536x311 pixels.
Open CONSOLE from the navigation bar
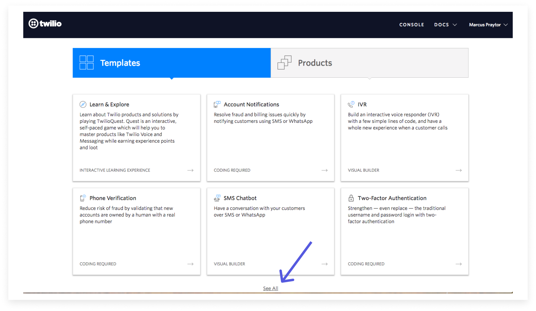tap(412, 24)
